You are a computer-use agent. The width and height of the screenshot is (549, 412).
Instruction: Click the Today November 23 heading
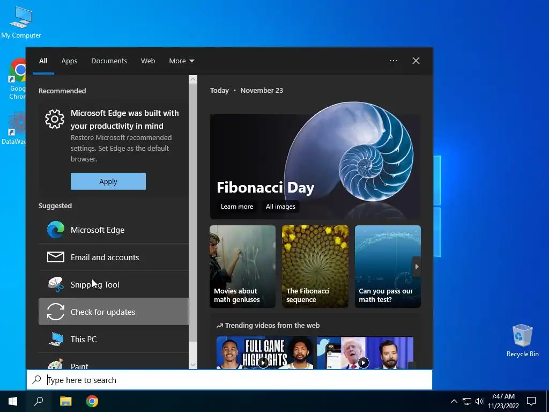[247, 90]
